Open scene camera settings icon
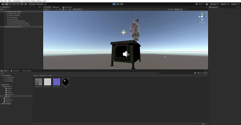 click(172, 9)
